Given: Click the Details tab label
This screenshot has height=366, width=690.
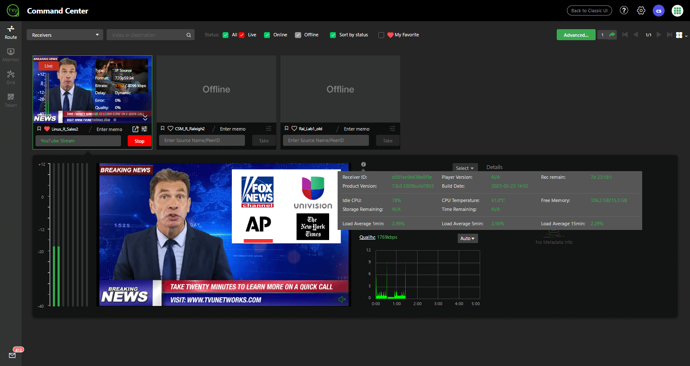Looking at the screenshot, I should click(x=495, y=167).
